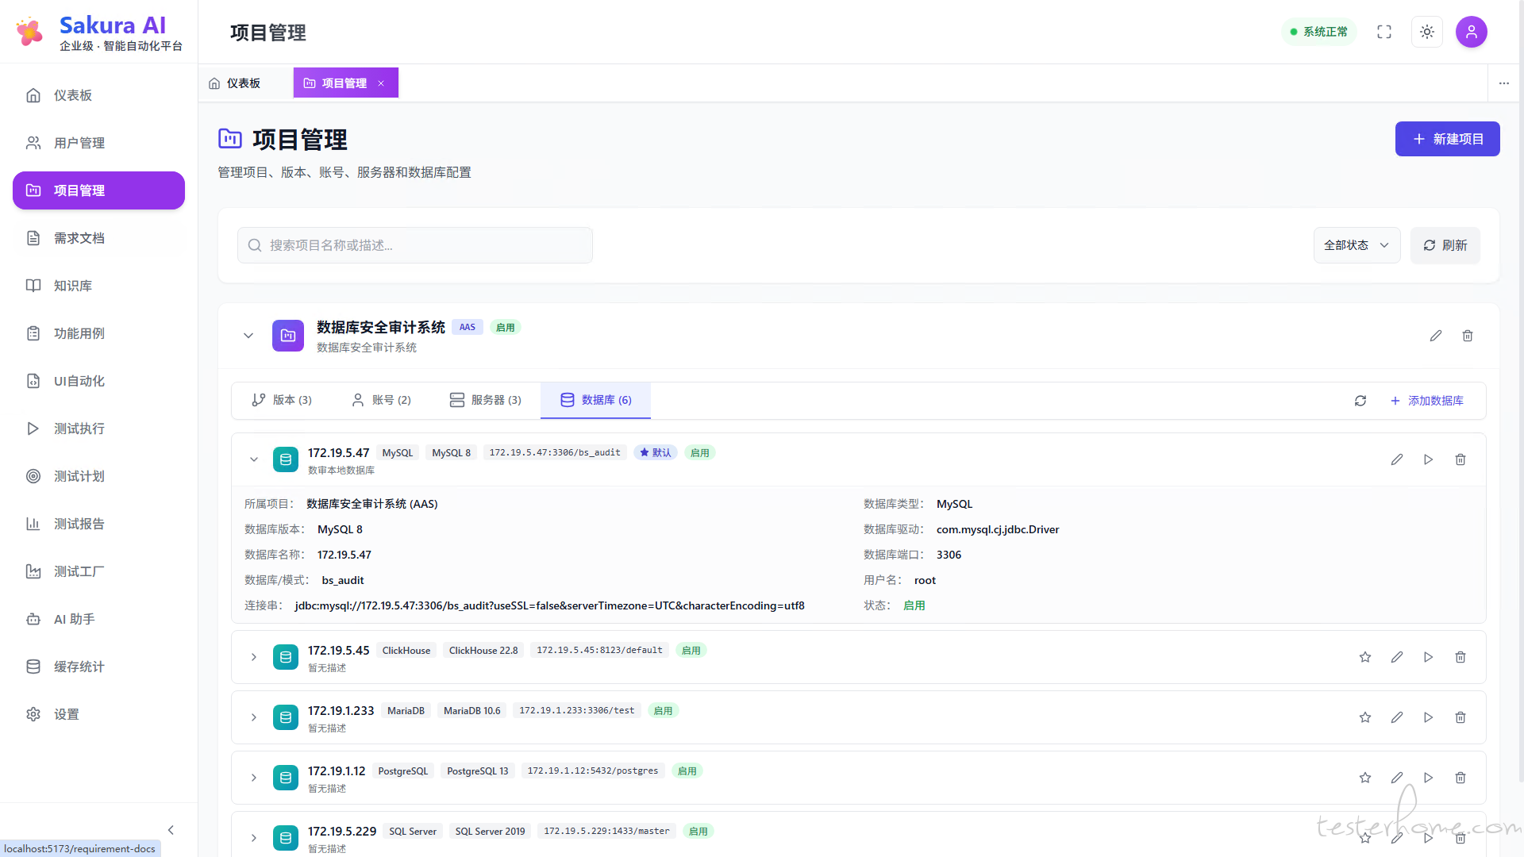Open the user avatar menu

click(x=1470, y=32)
